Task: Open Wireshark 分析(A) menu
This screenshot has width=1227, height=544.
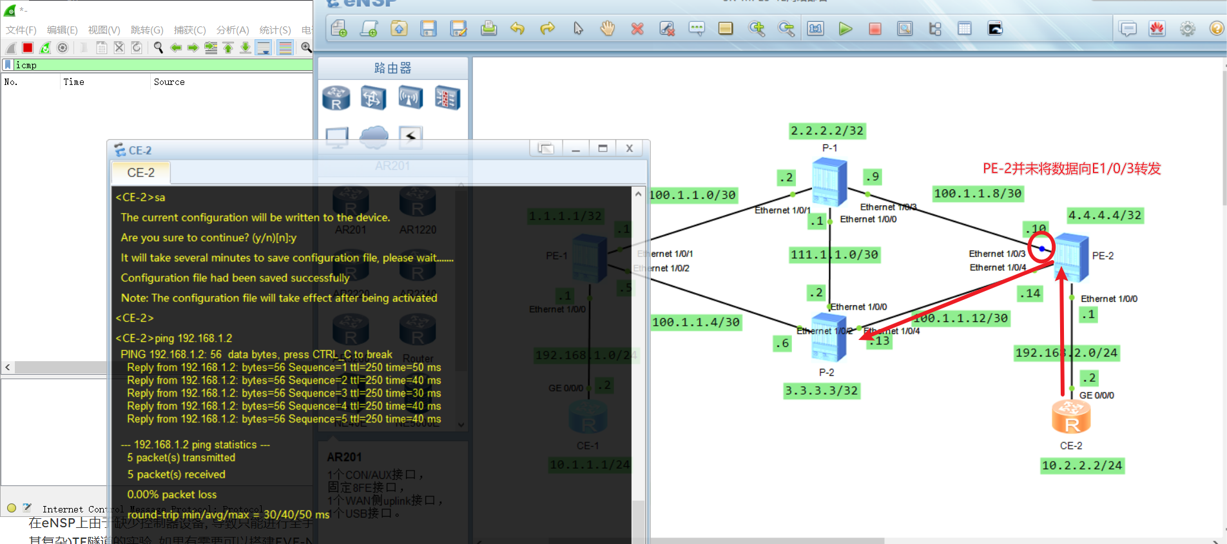Action: (233, 30)
